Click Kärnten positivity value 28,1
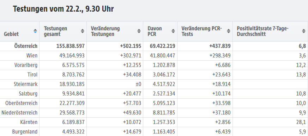308x136 pixels. click(301, 122)
